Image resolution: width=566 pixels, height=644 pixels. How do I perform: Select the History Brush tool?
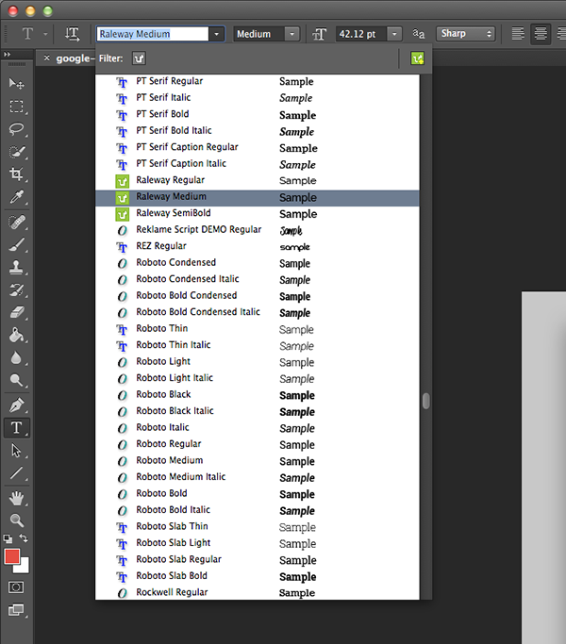pos(16,290)
